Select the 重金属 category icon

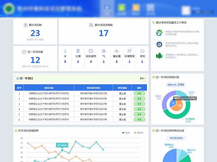[116, 51]
